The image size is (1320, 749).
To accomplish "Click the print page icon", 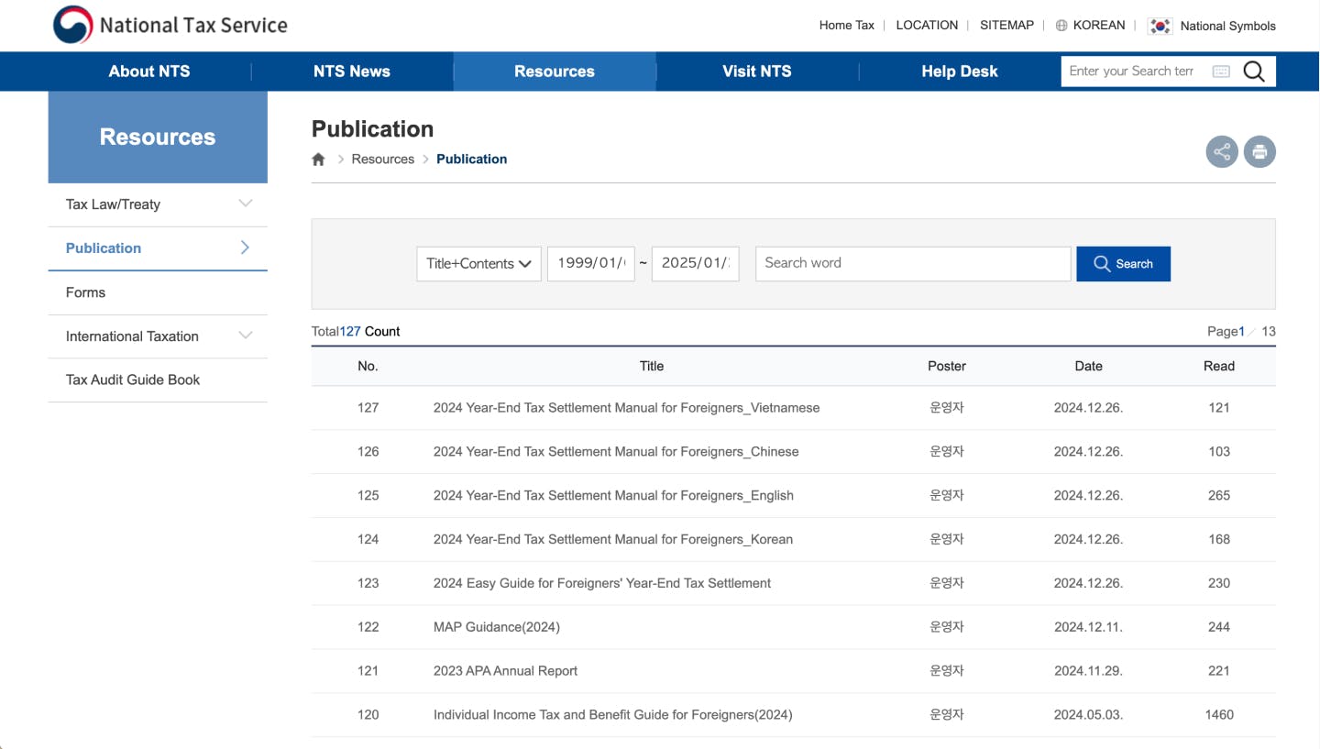I will 1259,152.
